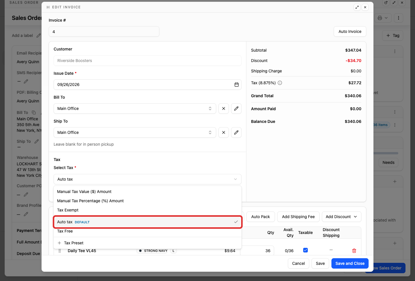Cancel the invoice edit
Screen dimensions: 415x281
pos(299,263)
